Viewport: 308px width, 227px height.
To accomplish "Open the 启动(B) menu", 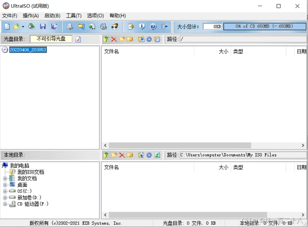I will click(52, 16).
